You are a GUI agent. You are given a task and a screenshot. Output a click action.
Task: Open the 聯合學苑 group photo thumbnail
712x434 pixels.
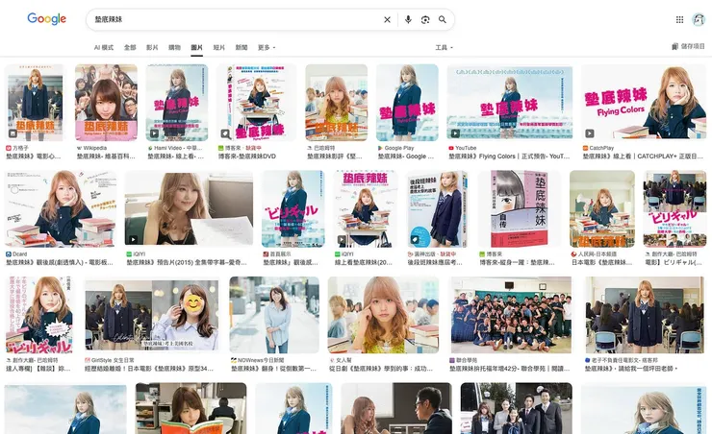point(511,315)
